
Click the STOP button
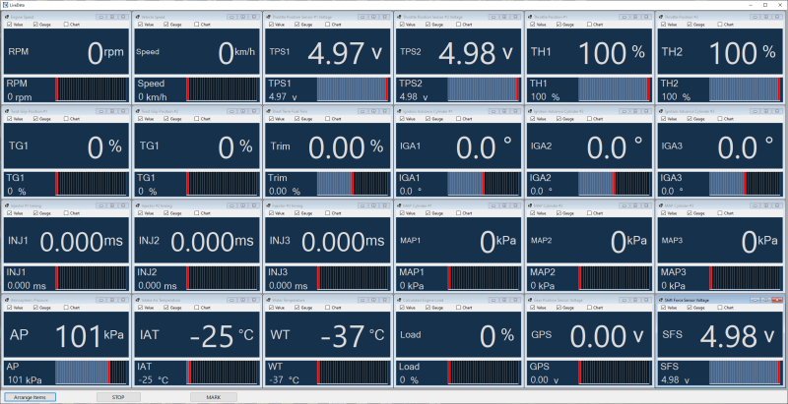pyautogui.click(x=118, y=397)
